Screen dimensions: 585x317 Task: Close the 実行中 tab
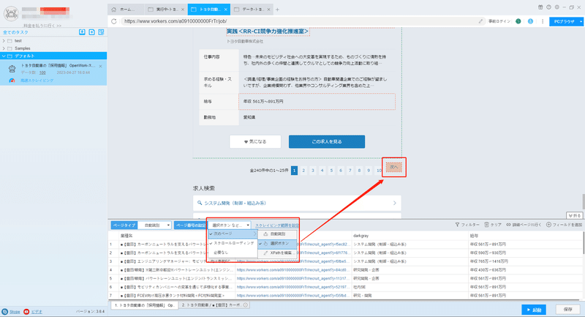182,10
